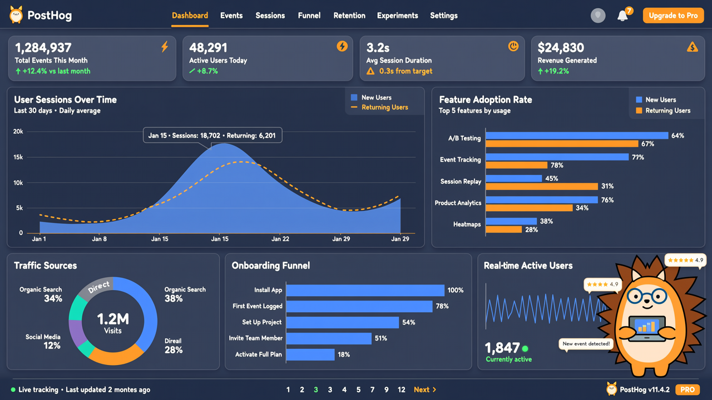Click the New event detected! speech bubble
The width and height of the screenshot is (712, 400).
(x=586, y=344)
